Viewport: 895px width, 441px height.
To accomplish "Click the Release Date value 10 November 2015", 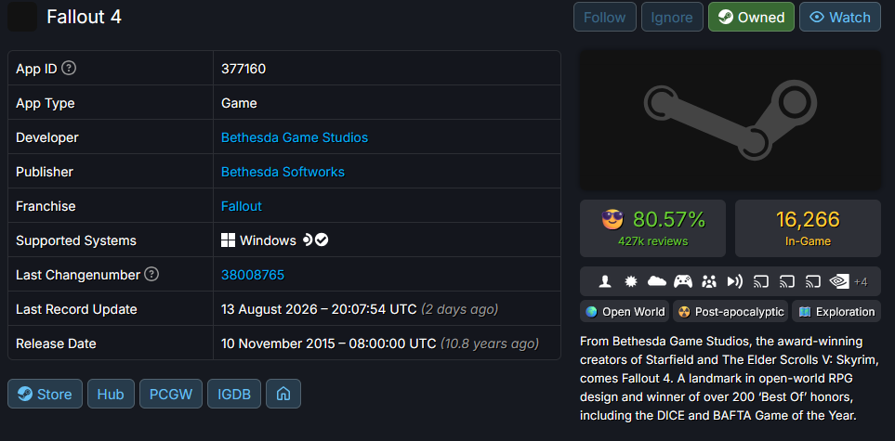I will [329, 344].
